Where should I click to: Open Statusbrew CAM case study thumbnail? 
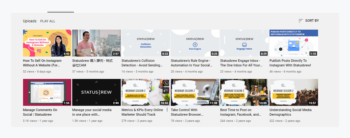96,43
